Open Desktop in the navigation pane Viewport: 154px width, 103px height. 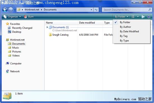click(17, 32)
